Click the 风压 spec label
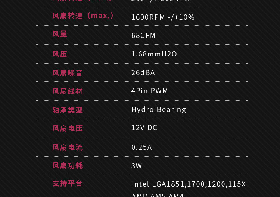Image resolution: width=280 pixels, height=197 pixels. point(60,54)
